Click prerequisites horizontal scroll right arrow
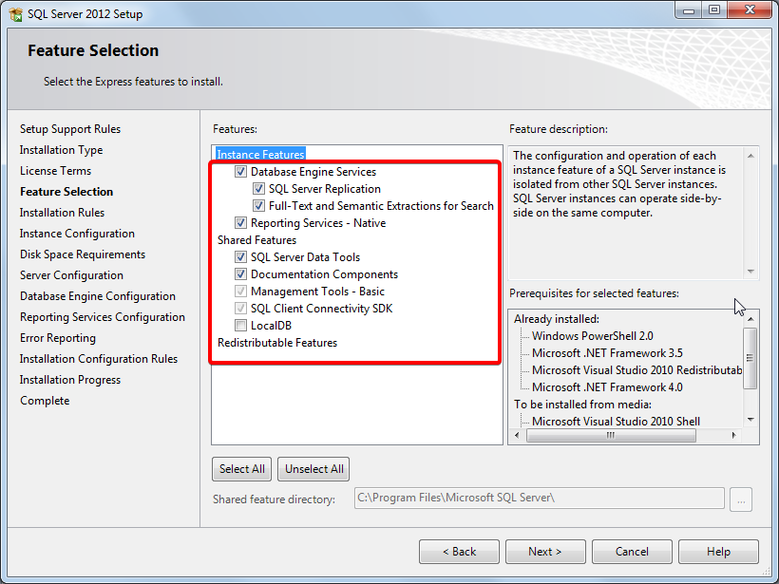The image size is (779, 584). coord(734,436)
